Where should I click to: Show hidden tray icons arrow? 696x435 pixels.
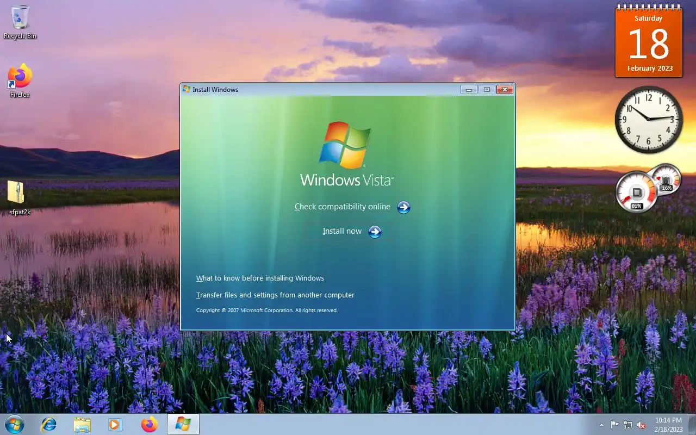[601, 425]
